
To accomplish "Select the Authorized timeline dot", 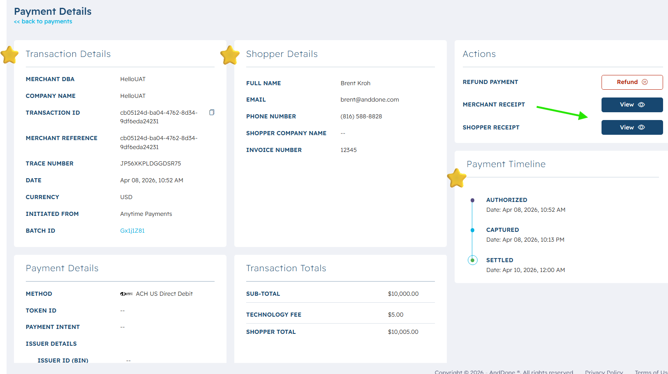I will (x=472, y=200).
